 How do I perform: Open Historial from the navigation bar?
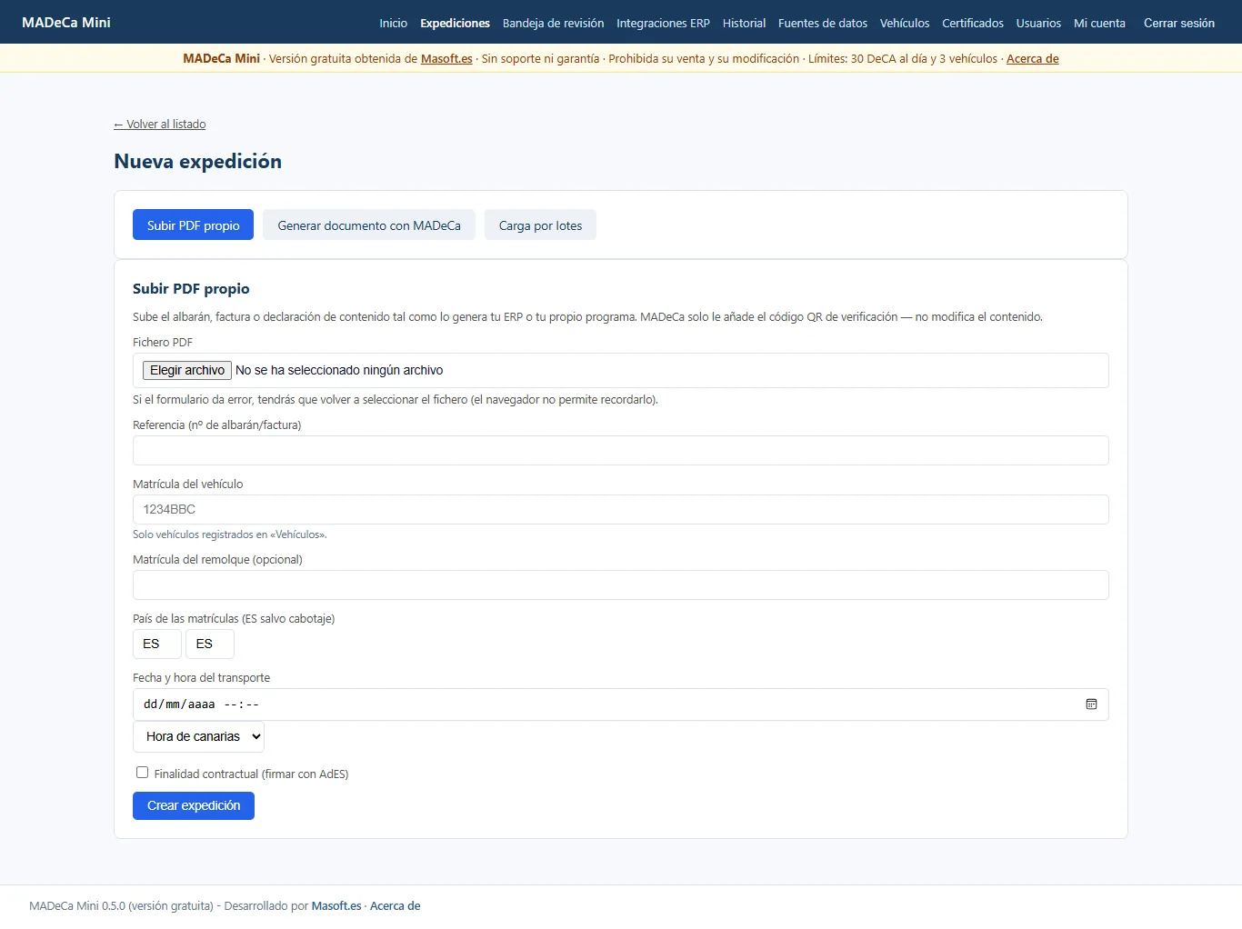coord(744,23)
